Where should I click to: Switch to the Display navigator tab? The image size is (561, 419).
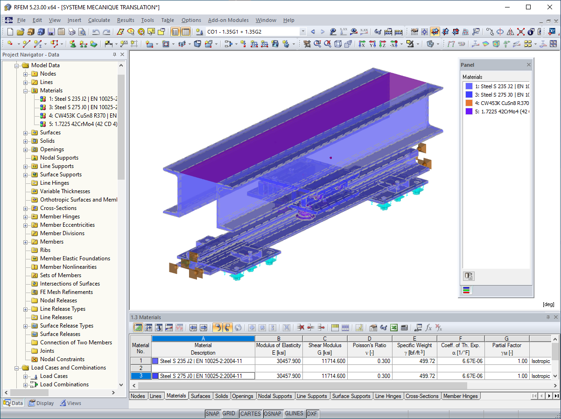41,403
